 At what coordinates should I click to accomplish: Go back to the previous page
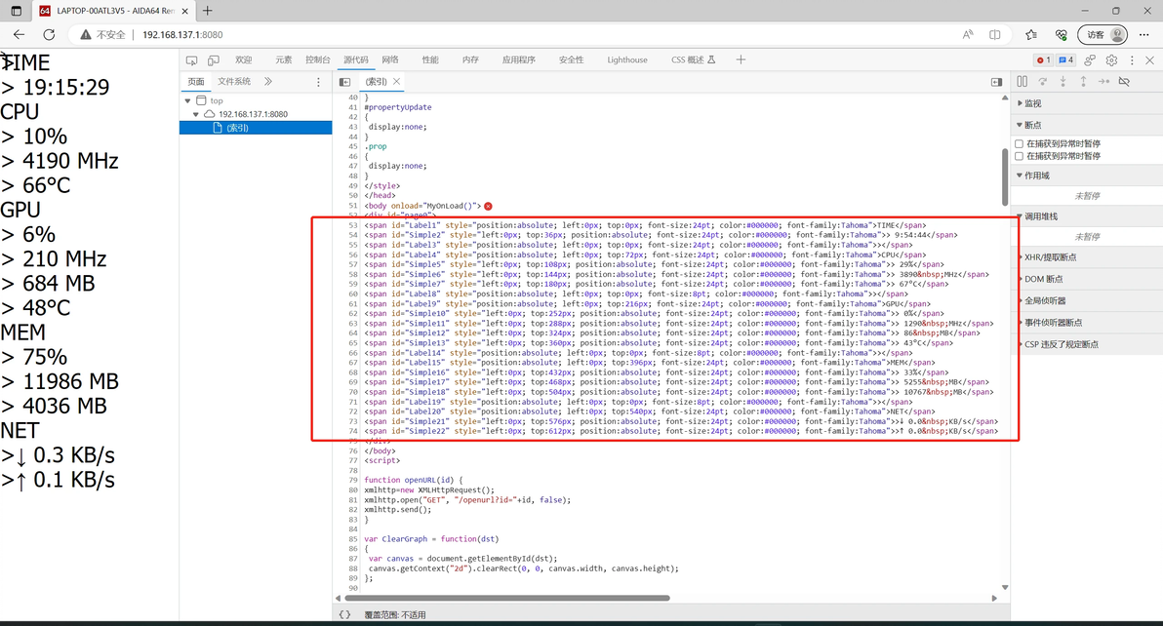(20, 34)
